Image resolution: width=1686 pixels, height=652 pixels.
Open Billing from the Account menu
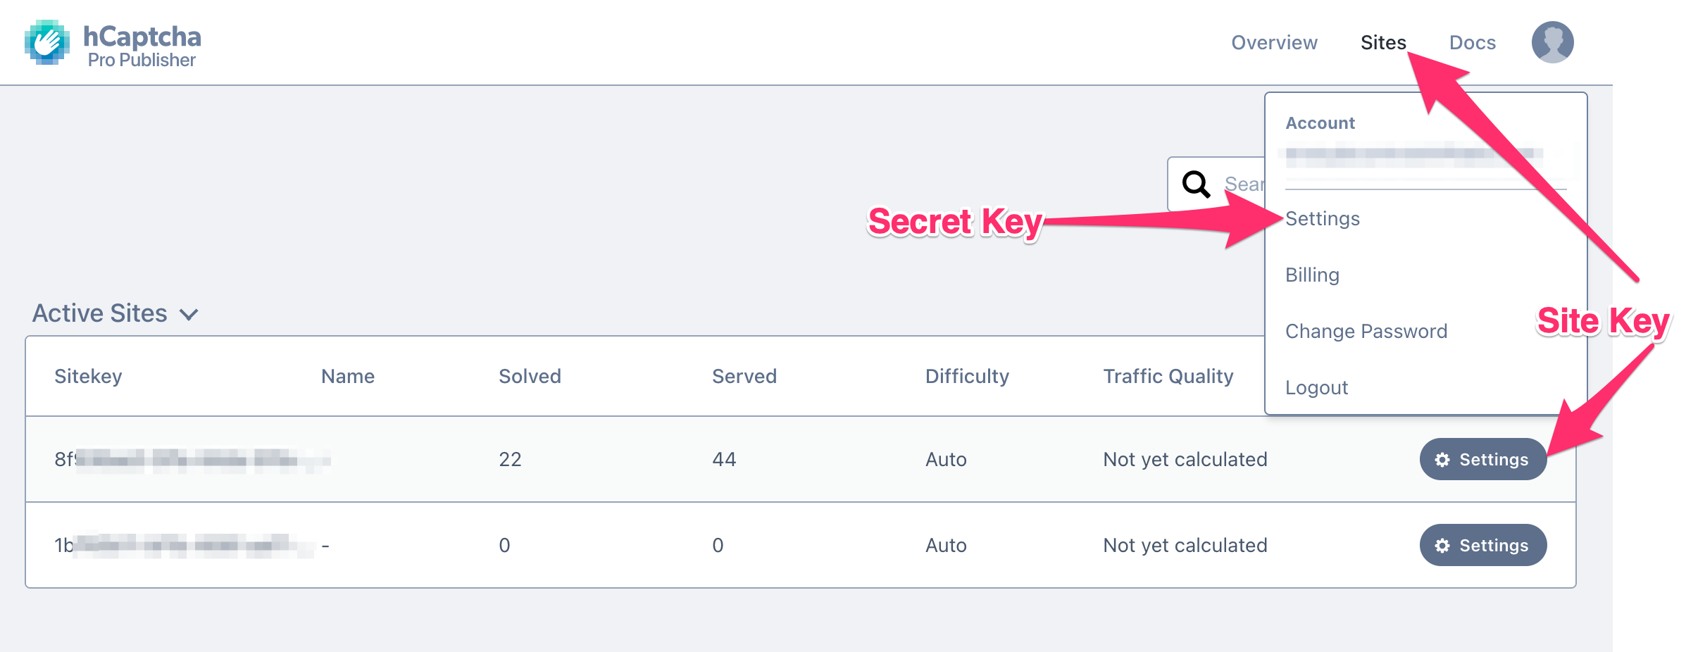[1312, 275]
